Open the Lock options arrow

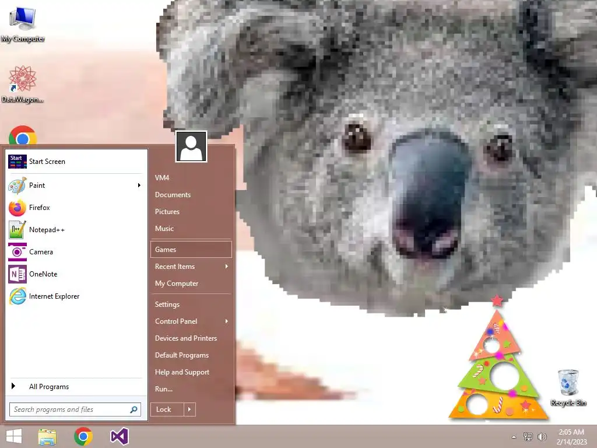[x=189, y=409]
